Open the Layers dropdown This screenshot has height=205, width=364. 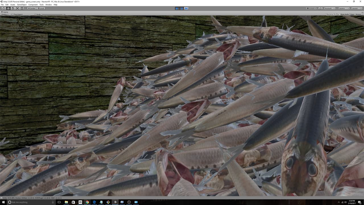(344, 8)
